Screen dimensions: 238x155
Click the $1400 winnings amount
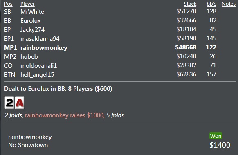click(220, 145)
